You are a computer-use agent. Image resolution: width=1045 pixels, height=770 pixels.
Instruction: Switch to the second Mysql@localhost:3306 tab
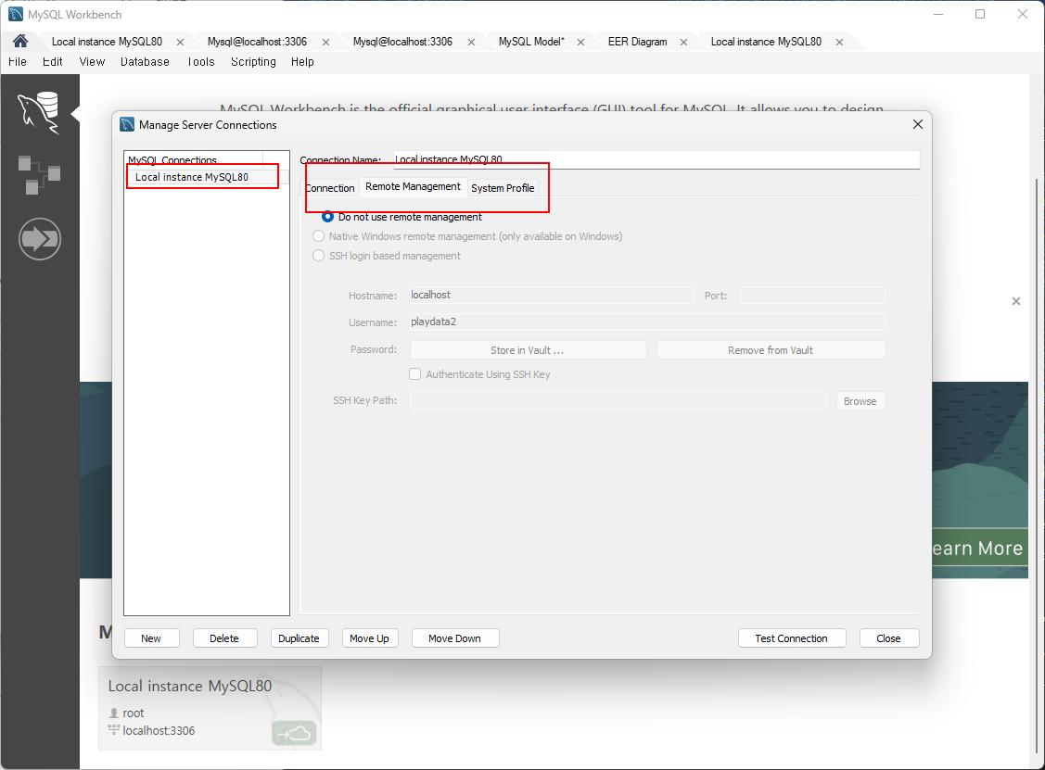pos(402,42)
